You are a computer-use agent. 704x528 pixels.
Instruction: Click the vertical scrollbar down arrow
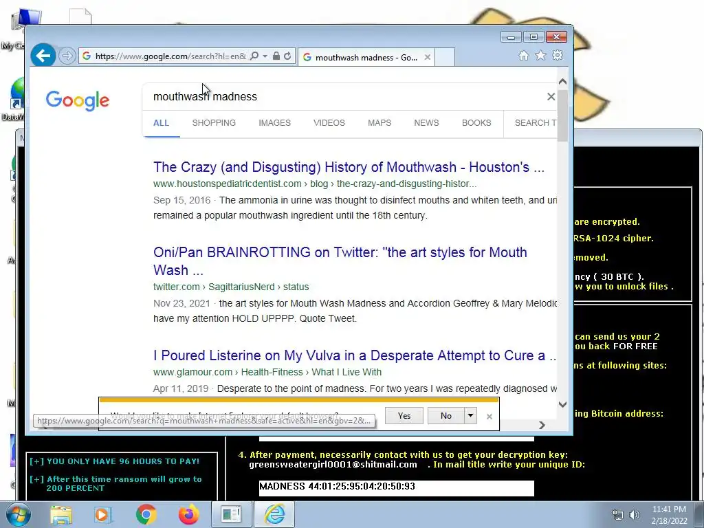pos(562,404)
